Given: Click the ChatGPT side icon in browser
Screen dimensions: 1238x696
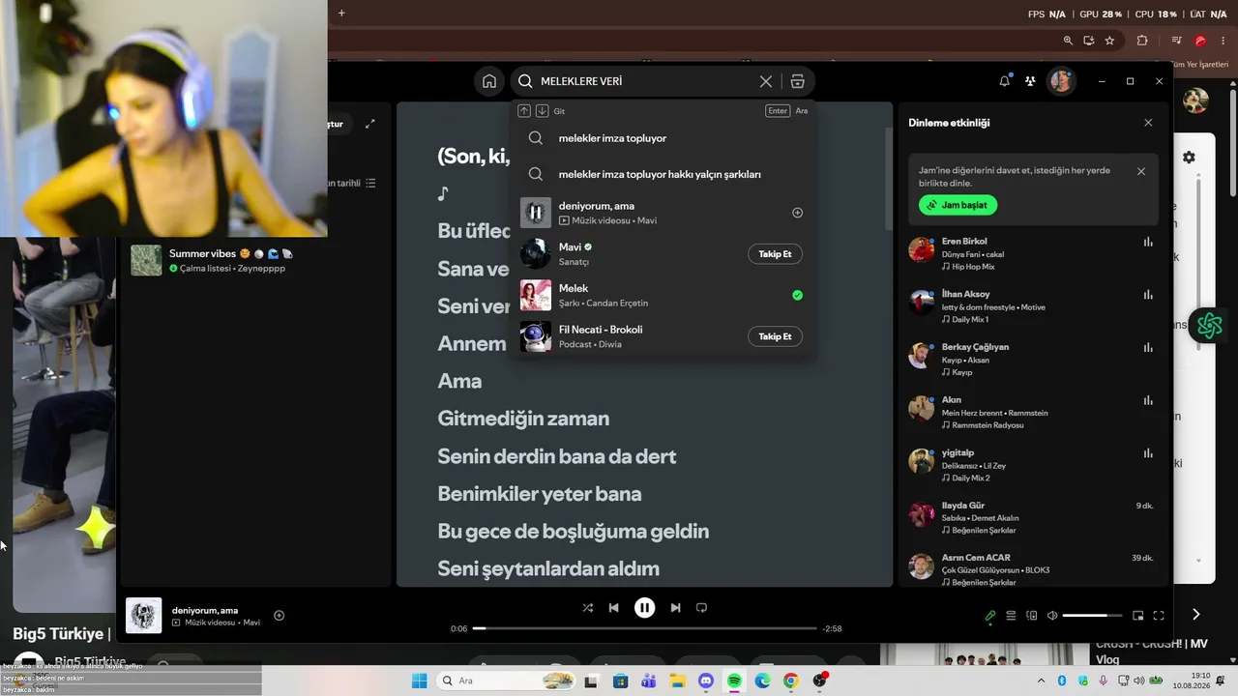Looking at the screenshot, I should 1209,327.
